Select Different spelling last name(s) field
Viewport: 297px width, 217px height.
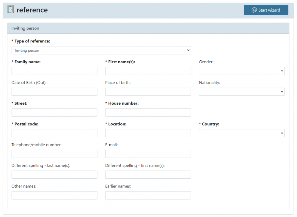[54, 175]
